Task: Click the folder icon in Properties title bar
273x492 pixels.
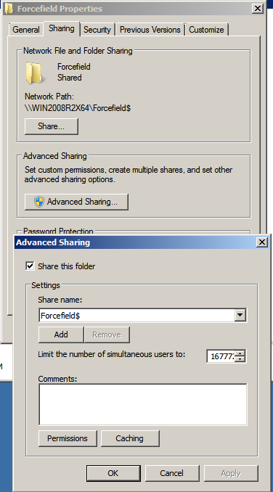Action: point(9,9)
